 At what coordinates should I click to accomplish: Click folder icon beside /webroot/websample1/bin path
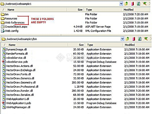4,39
